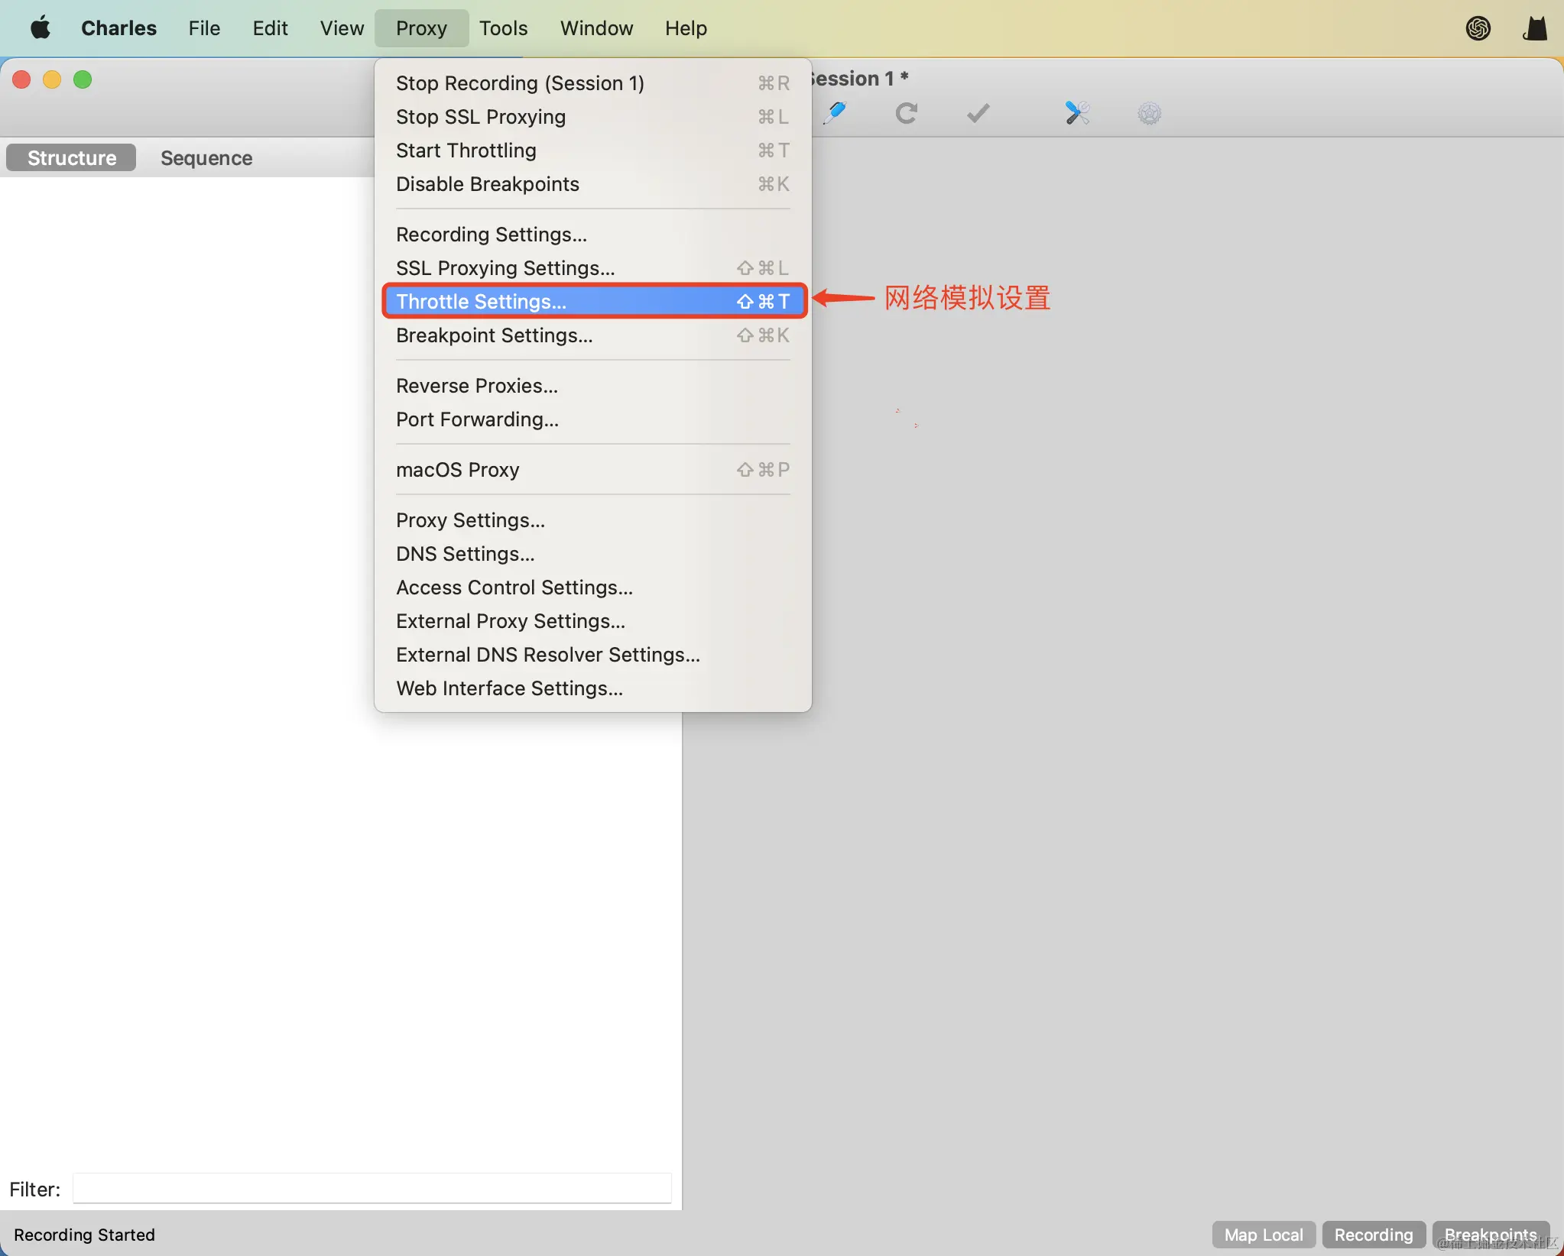Screen dimensions: 1564x1256
Task: Click the Recording status bar button
Action: [1373, 1235]
